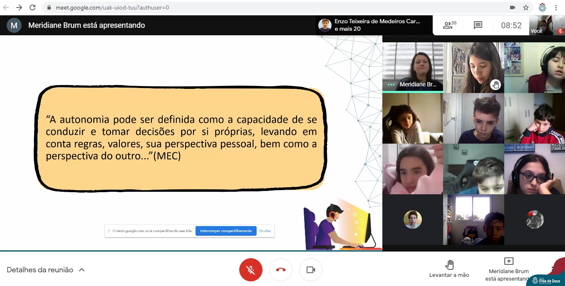Image resolution: width=565 pixels, height=286 pixels.
Task: Click the Ocultar link
Action: coord(265,231)
